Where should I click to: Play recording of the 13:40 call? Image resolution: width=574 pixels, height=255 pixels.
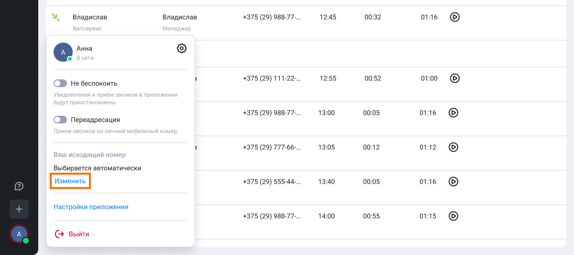pos(453,182)
